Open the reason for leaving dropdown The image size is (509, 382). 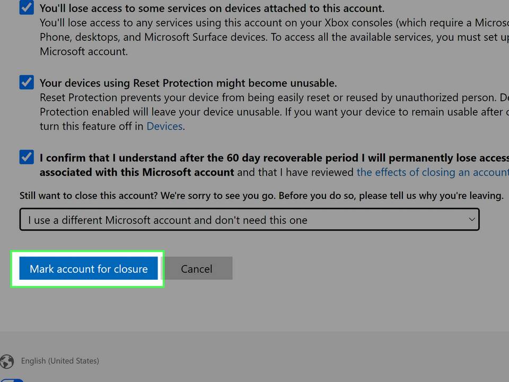pyautogui.click(x=249, y=219)
